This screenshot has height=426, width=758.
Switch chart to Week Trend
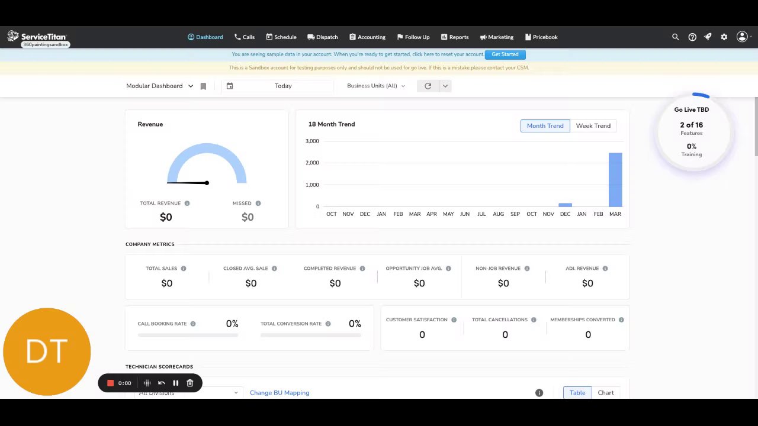(x=593, y=125)
